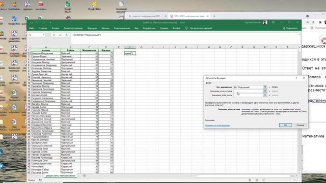Open the Разметка страницы tab

point(73,28)
